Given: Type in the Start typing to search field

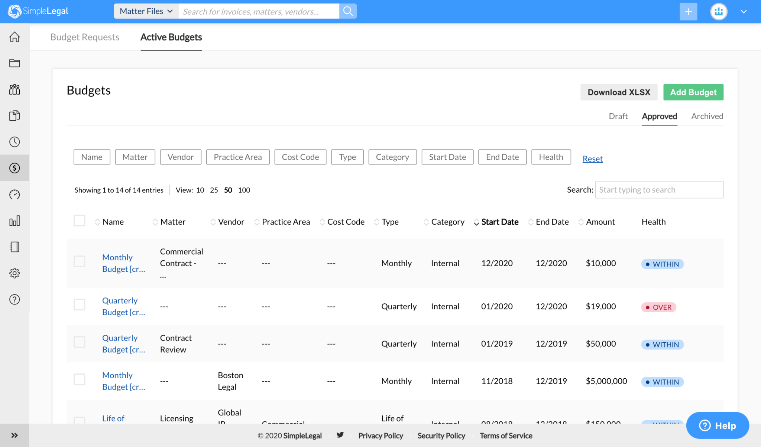Looking at the screenshot, I should point(659,190).
